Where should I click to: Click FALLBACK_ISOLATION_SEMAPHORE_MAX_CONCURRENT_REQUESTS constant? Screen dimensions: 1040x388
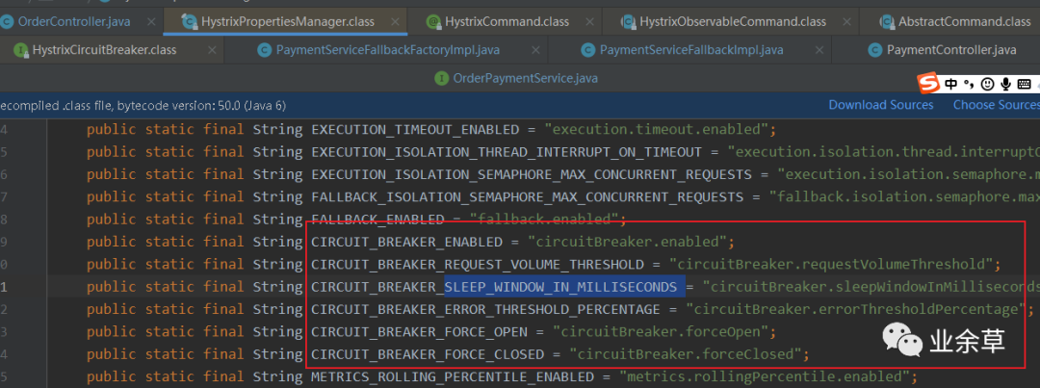(x=528, y=197)
